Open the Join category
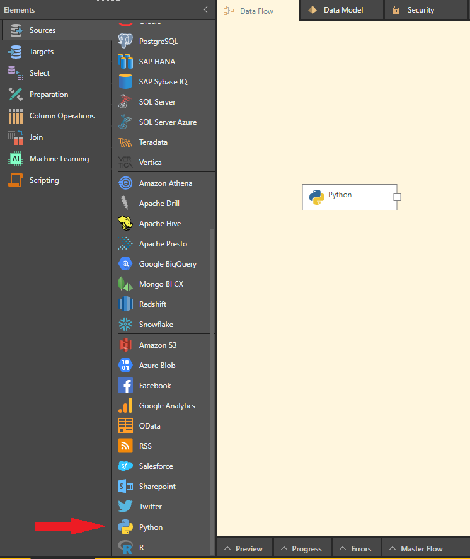This screenshot has height=559, width=470. [57, 137]
